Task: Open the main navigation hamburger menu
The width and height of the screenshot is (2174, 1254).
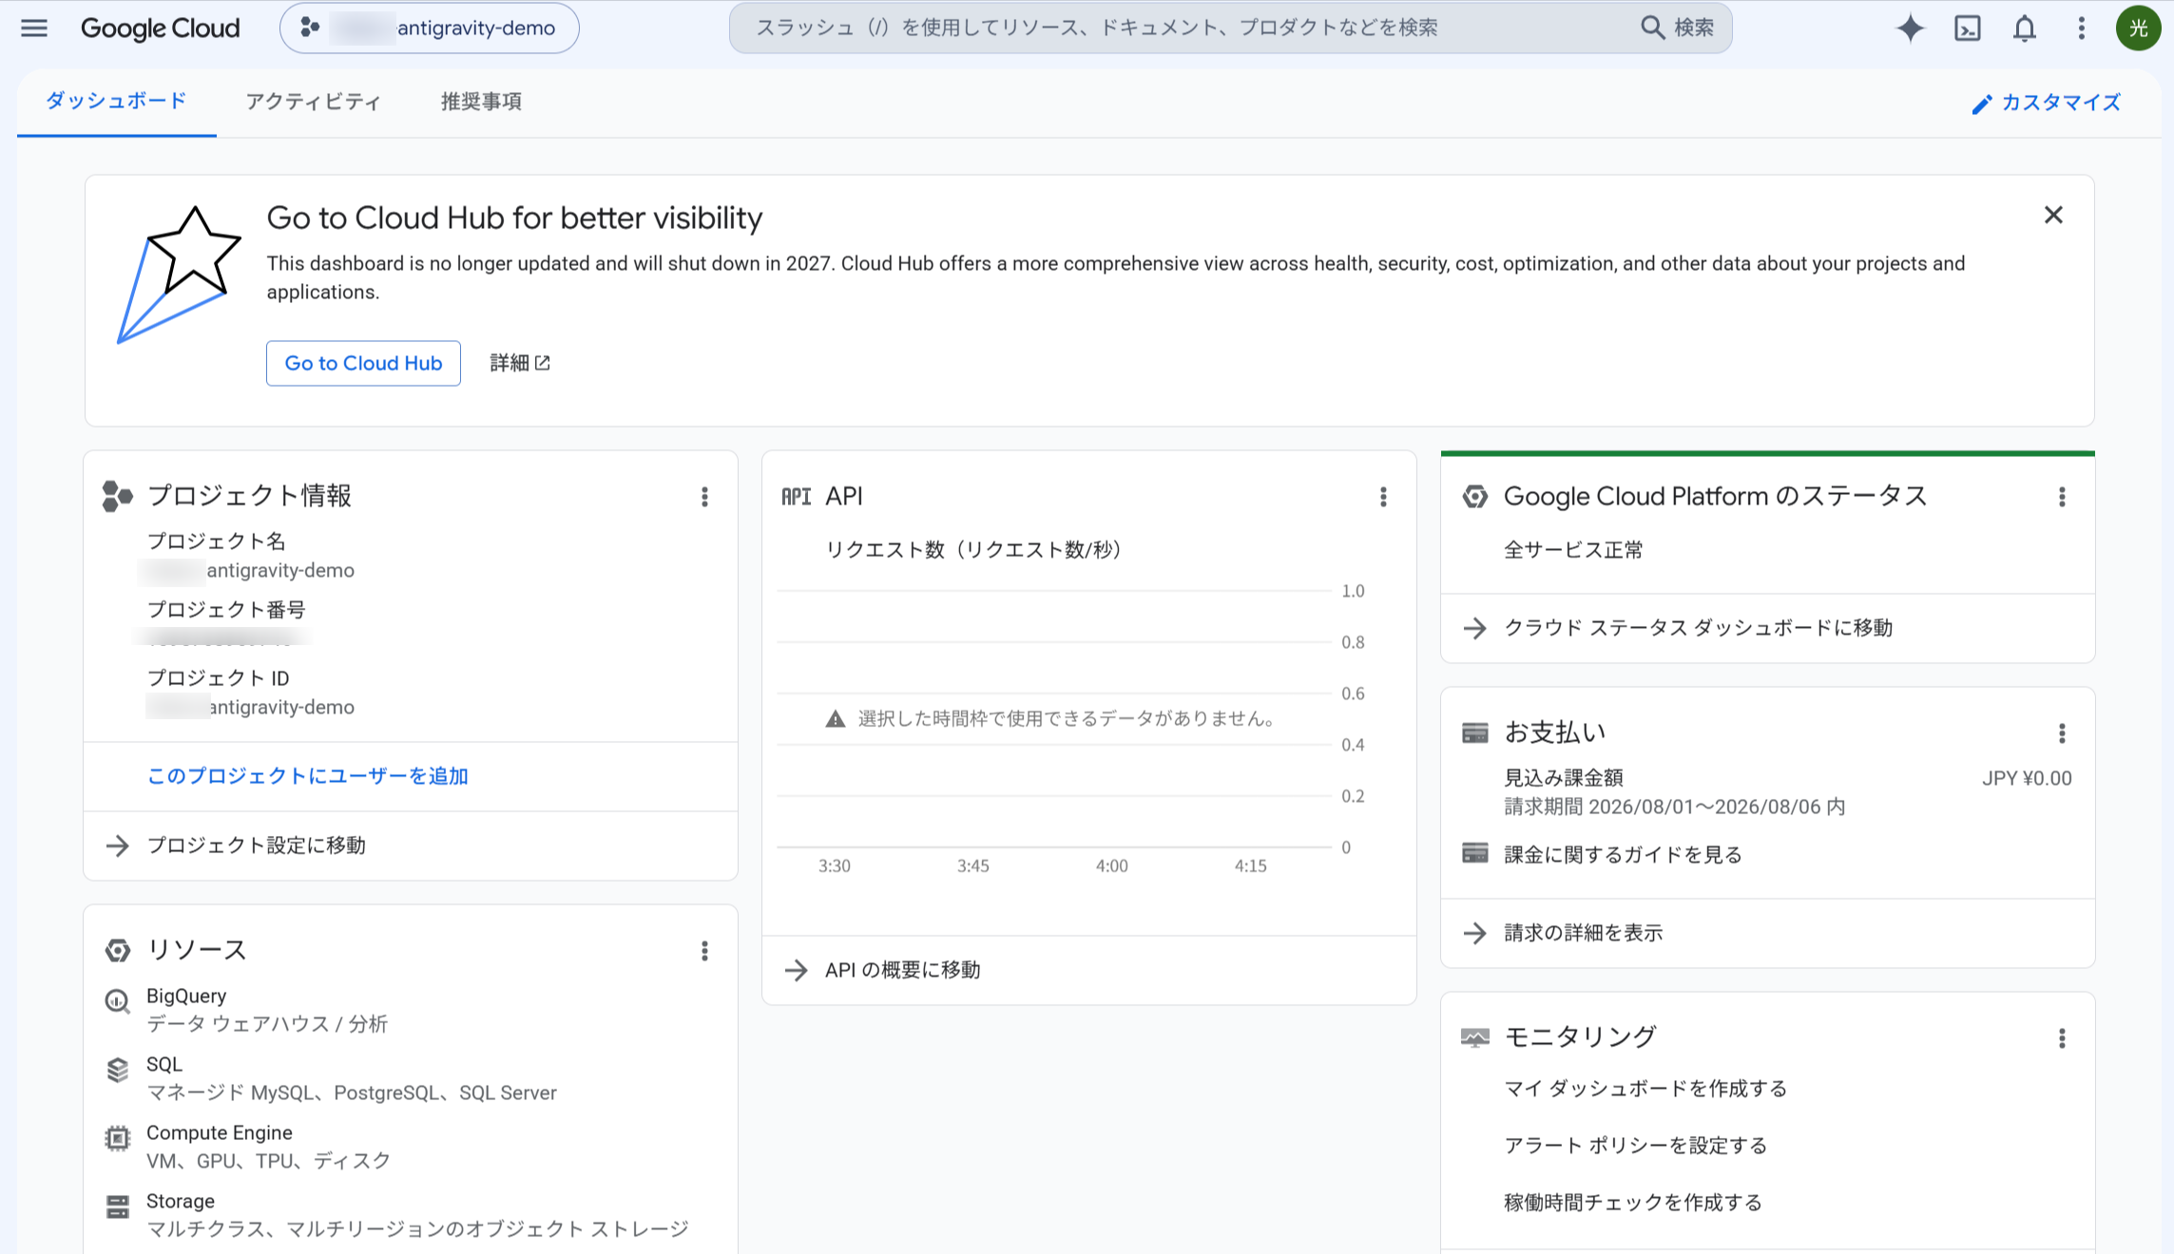Action: (34, 28)
